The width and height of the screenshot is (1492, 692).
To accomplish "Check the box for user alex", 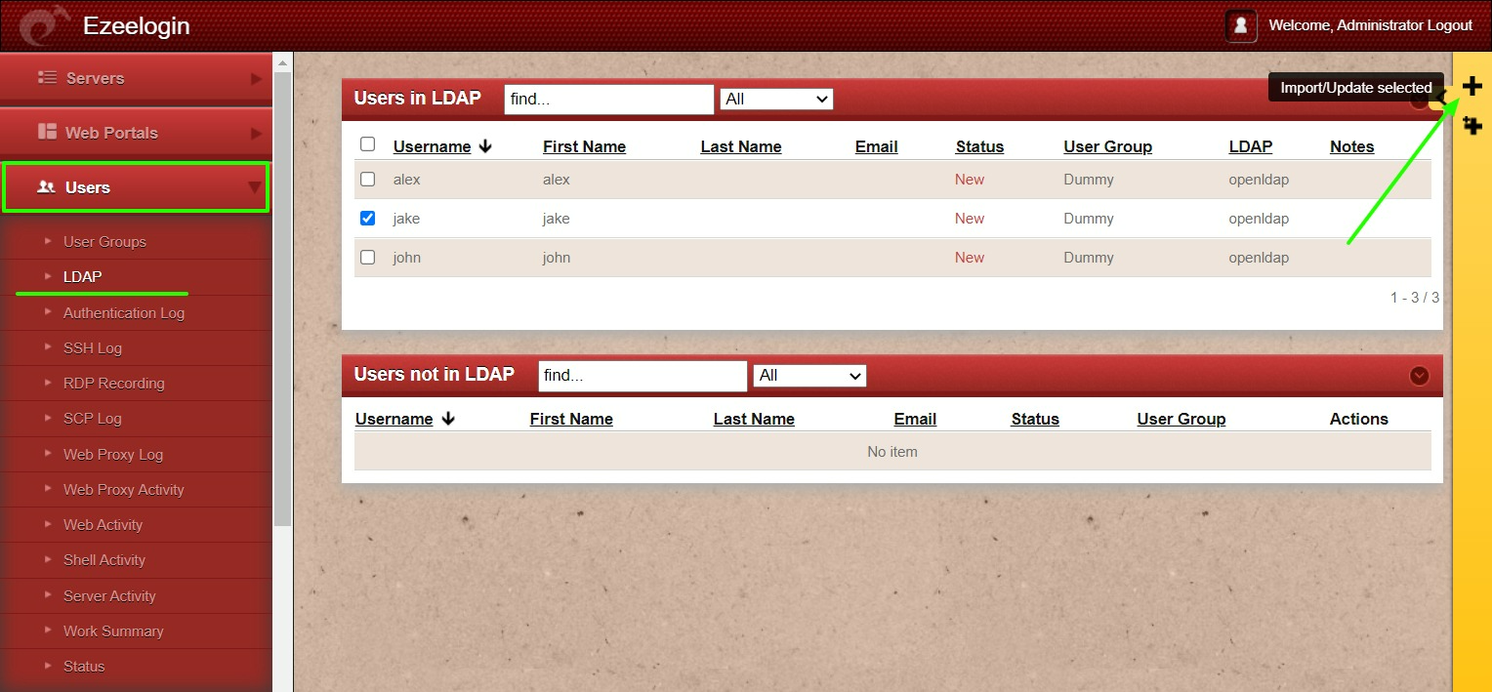I will pos(367,180).
